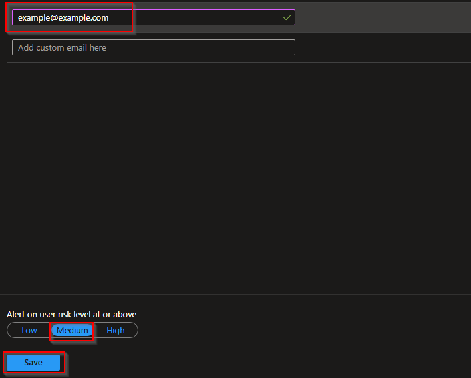Click the word 'High' in the risk selector
The width and height of the screenshot is (471, 378).
116,330
